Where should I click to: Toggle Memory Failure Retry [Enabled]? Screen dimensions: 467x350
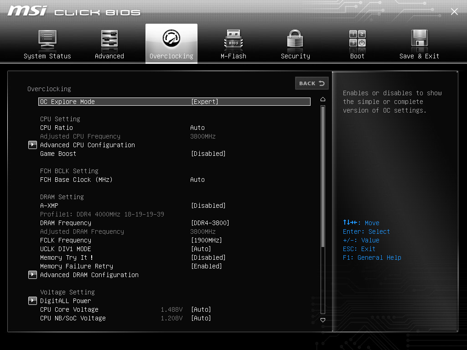207,266
